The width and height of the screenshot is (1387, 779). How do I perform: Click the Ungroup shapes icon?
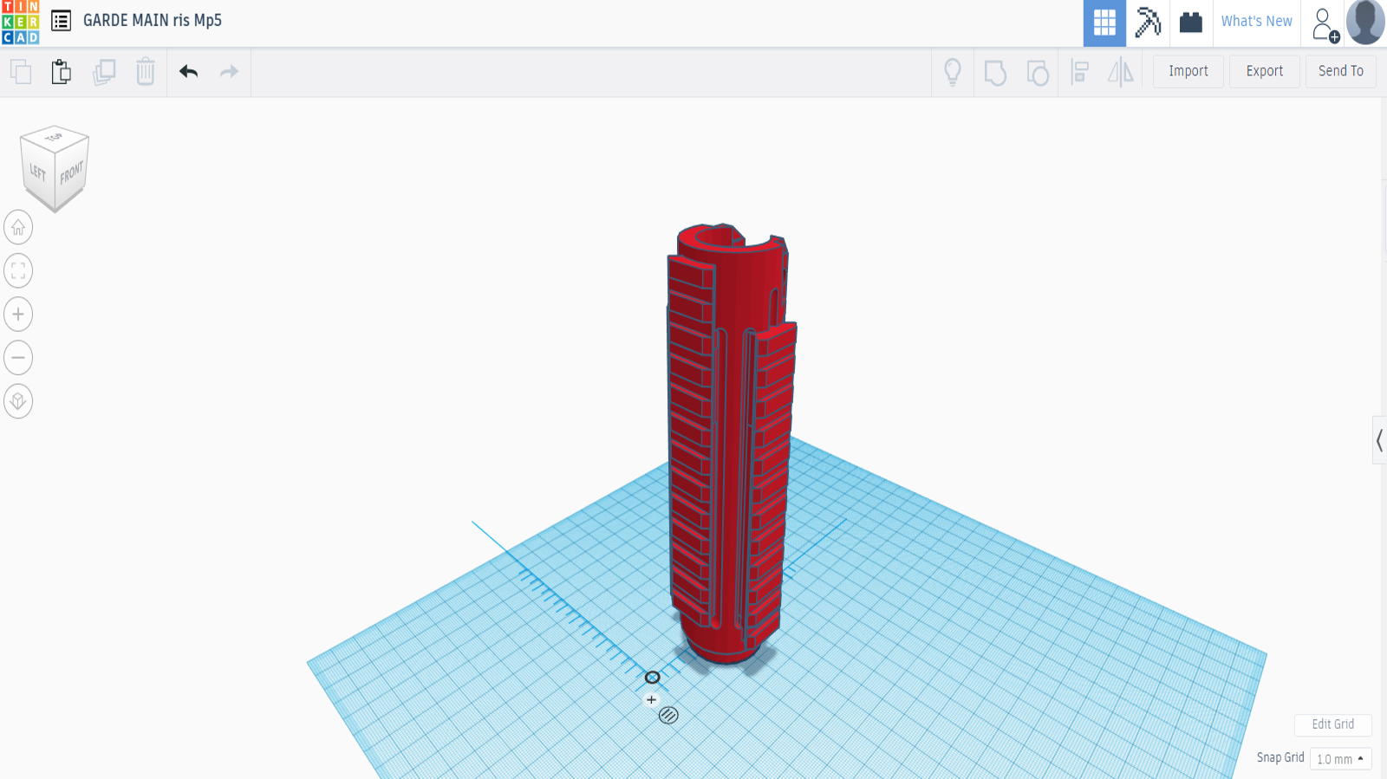point(1038,72)
